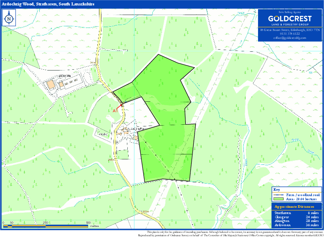Screen dimensions: 324x237
Task: Click the farm/woodland road line symbol in key
Action: (280, 195)
